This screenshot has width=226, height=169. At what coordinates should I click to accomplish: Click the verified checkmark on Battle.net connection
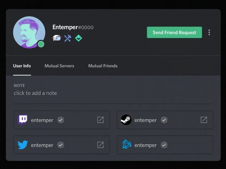pos(164,145)
